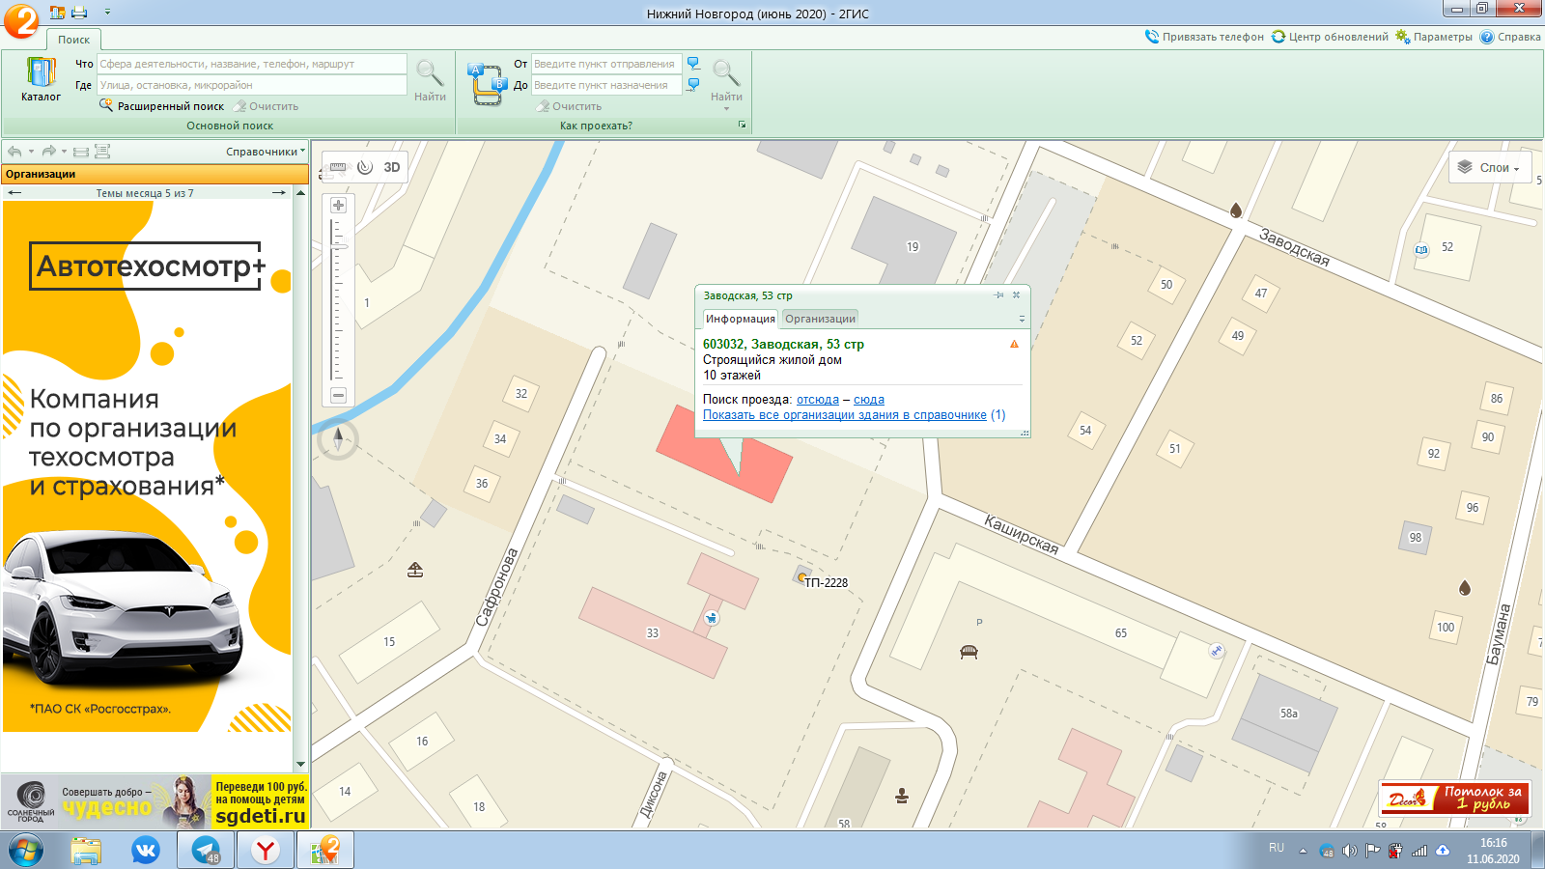Click the scroll down arrow in left panel

300,764
